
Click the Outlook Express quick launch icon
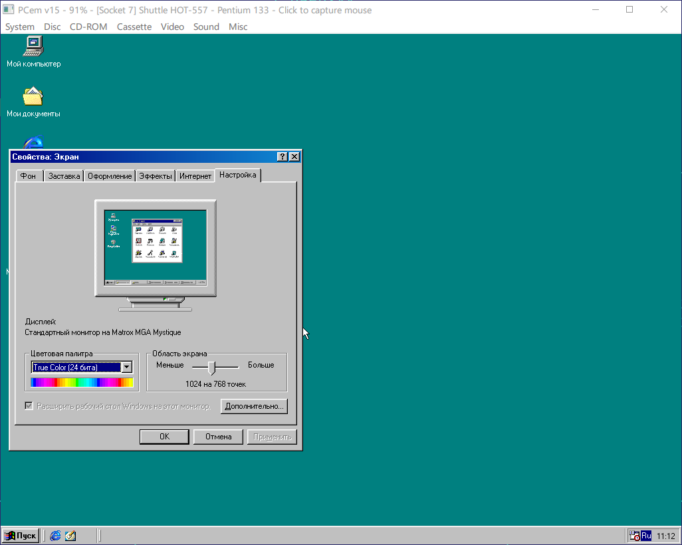point(70,536)
